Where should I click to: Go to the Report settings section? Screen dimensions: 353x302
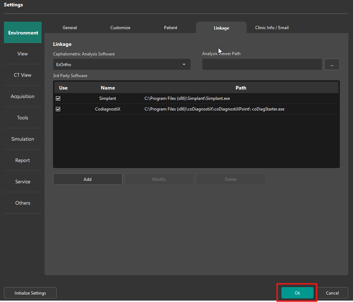23,160
